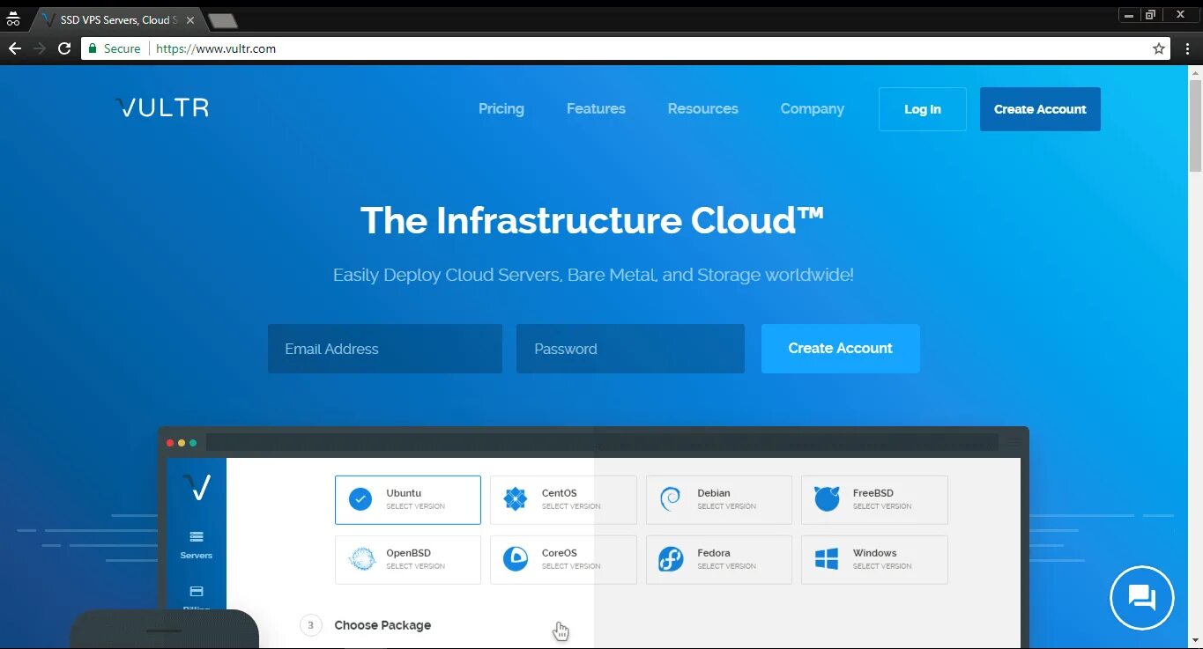Click the Ubuntu Select Version label

click(415, 506)
